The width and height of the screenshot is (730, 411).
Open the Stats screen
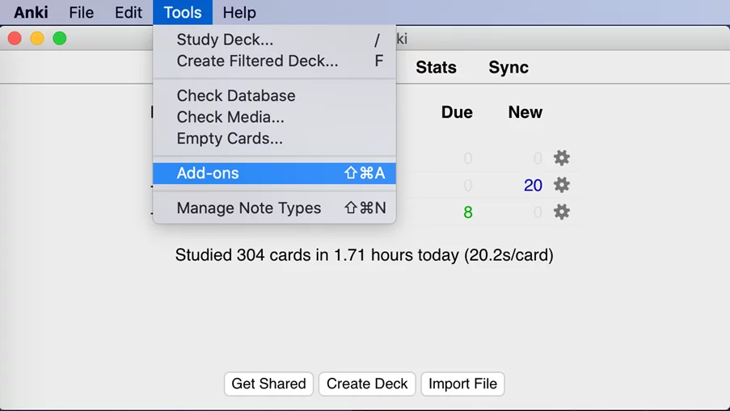click(436, 67)
